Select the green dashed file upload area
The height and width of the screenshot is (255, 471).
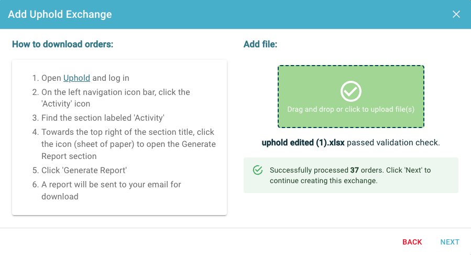351,97
